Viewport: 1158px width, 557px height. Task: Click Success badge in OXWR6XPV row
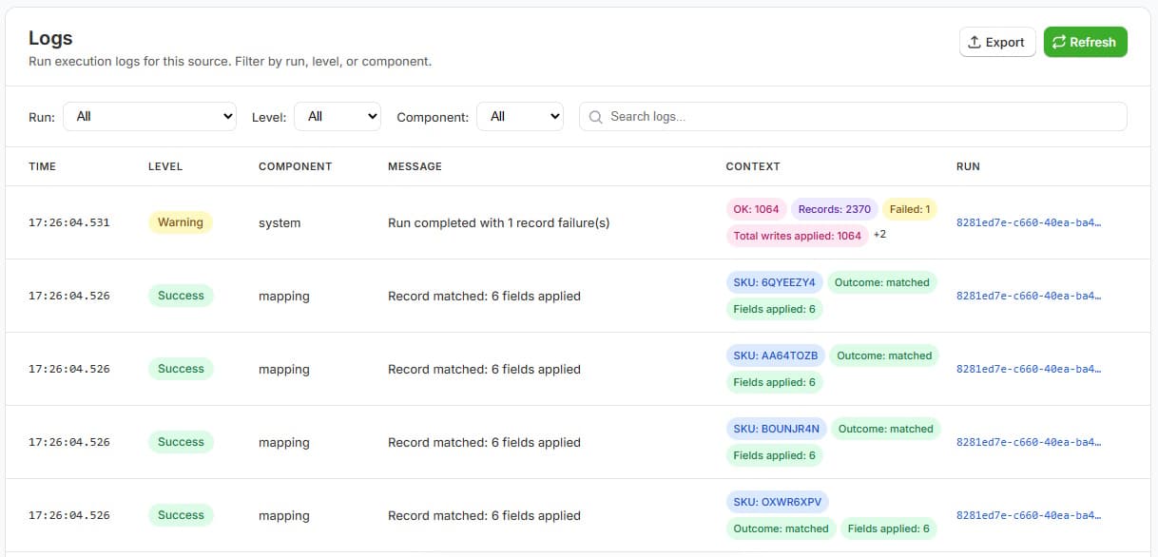tap(181, 515)
